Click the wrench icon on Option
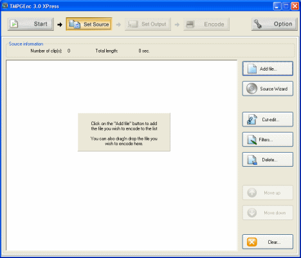Screen dimensions: 301x258 click(x=257, y=24)
